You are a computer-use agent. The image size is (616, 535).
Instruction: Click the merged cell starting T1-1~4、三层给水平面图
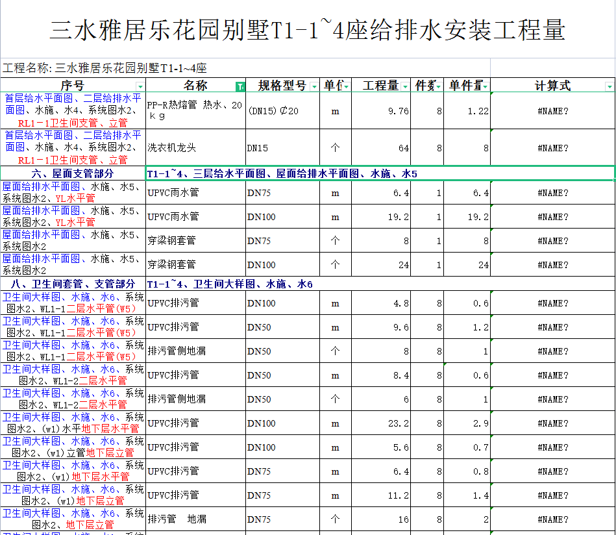pyautogui.click(x=380, y=173)
